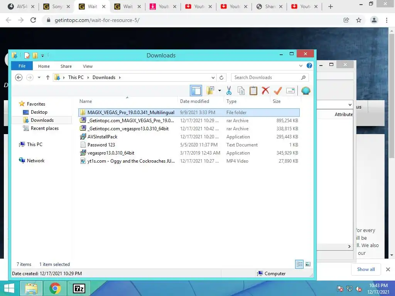Bookmark this page with the star icon
This screenshot has width=395, height=296.
point(359,20)
